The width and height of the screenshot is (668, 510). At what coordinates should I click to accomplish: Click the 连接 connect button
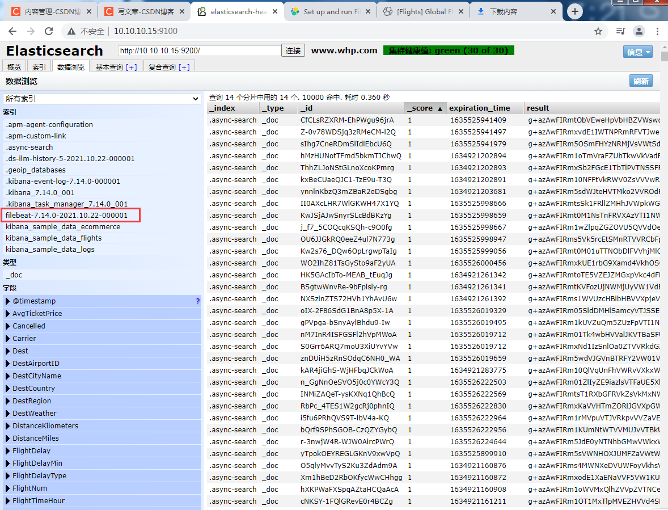(293, 50)
